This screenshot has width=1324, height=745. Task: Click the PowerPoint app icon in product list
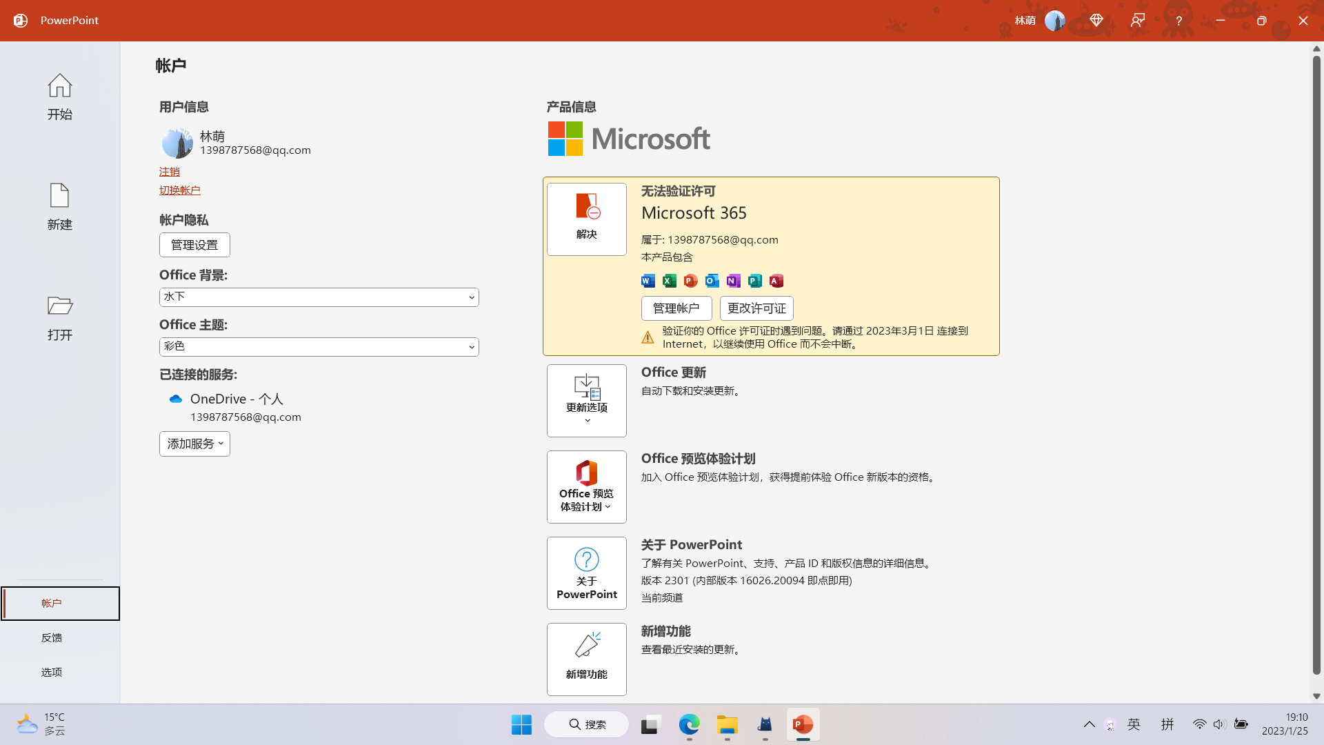[x=691, y=281]
